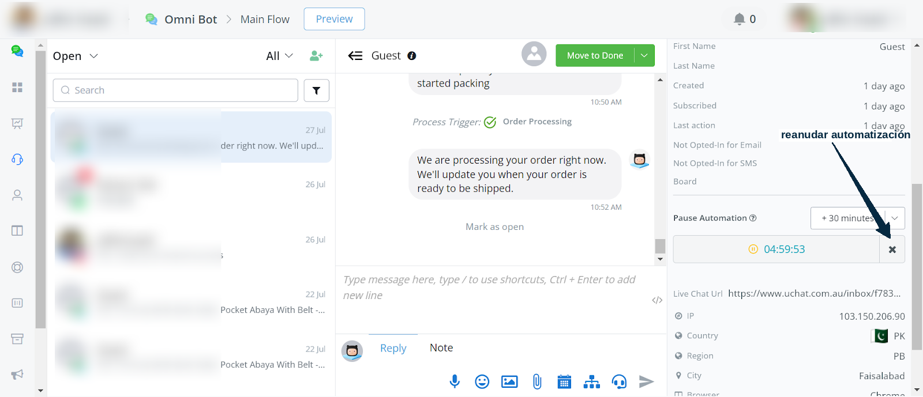The width and height of the screenshot is (923, 397).
Task: Open the +30 minutes dropdown arrow
Action: tap(895, 218)
